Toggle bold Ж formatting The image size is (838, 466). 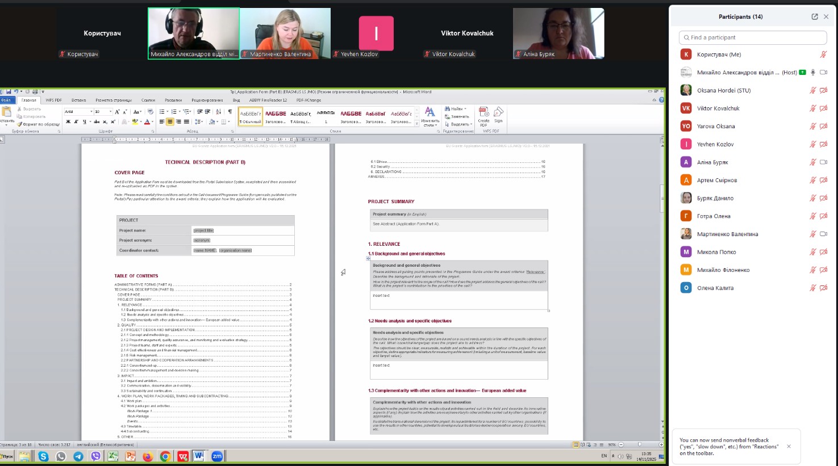tap(68, 121)
